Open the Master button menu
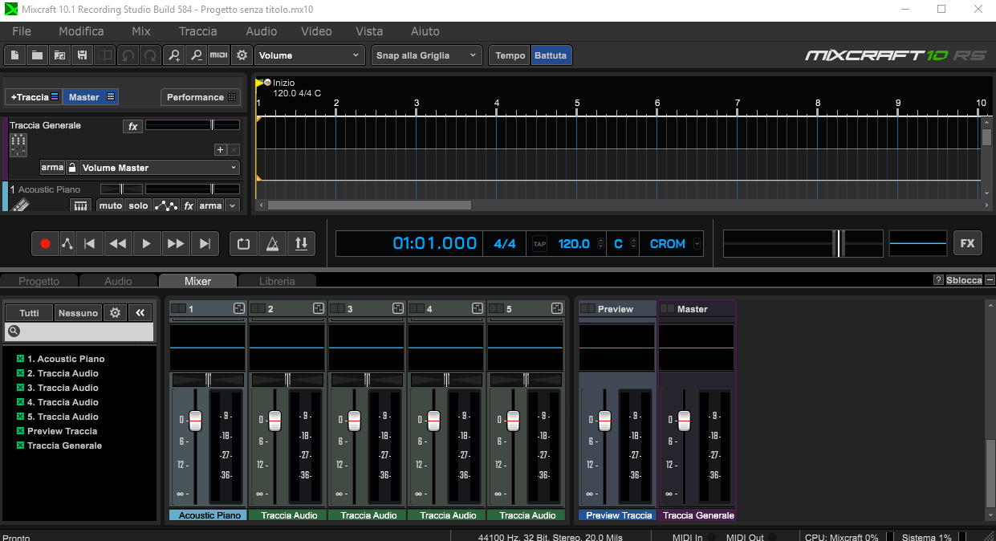This screenshot has height=541, width=996. click(91, 97)
